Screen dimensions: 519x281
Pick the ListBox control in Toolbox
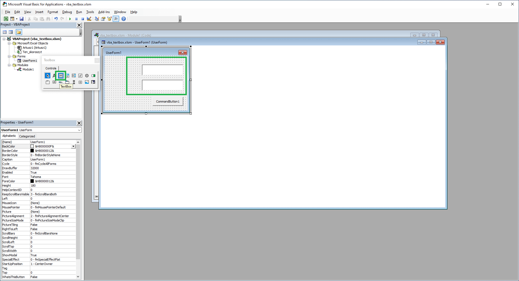(74, 76)
